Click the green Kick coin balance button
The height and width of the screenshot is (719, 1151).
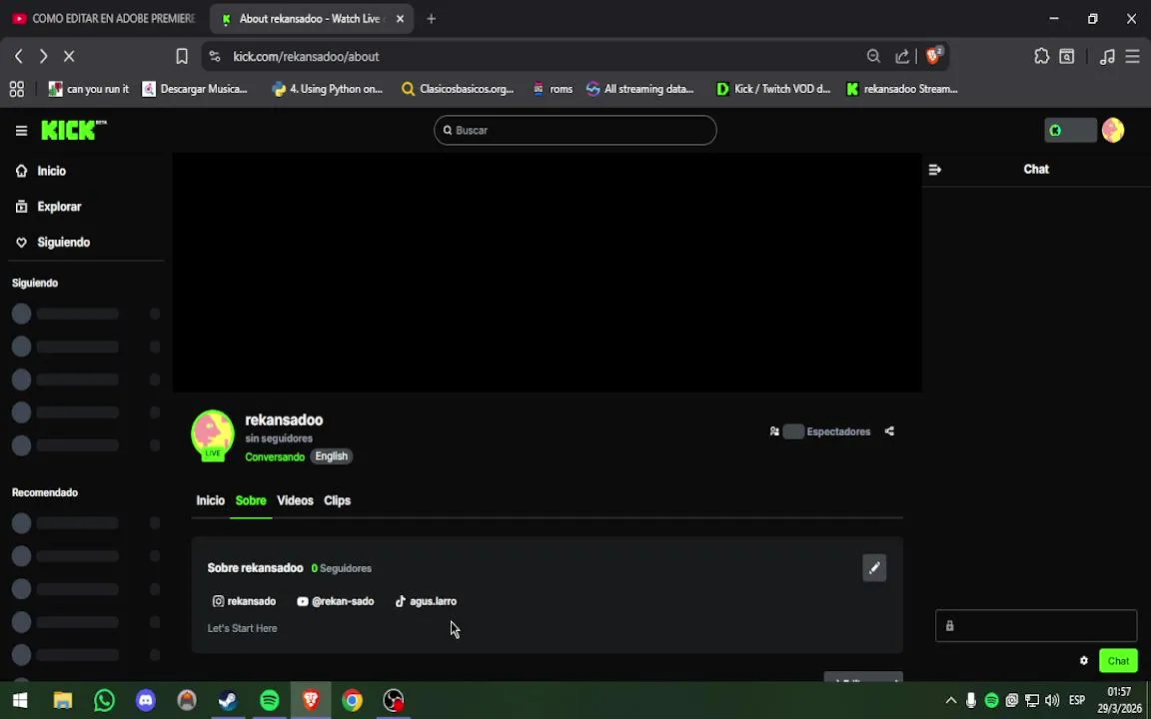point(1070,130)
